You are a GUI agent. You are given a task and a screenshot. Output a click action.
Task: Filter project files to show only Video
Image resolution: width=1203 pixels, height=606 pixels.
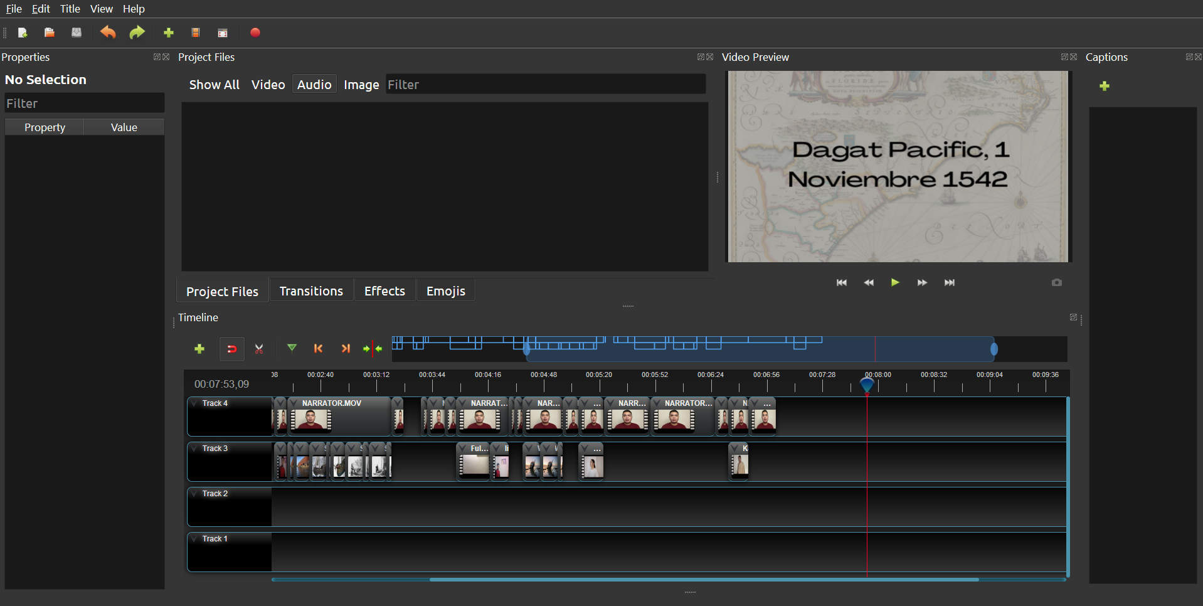coord(268,84)
